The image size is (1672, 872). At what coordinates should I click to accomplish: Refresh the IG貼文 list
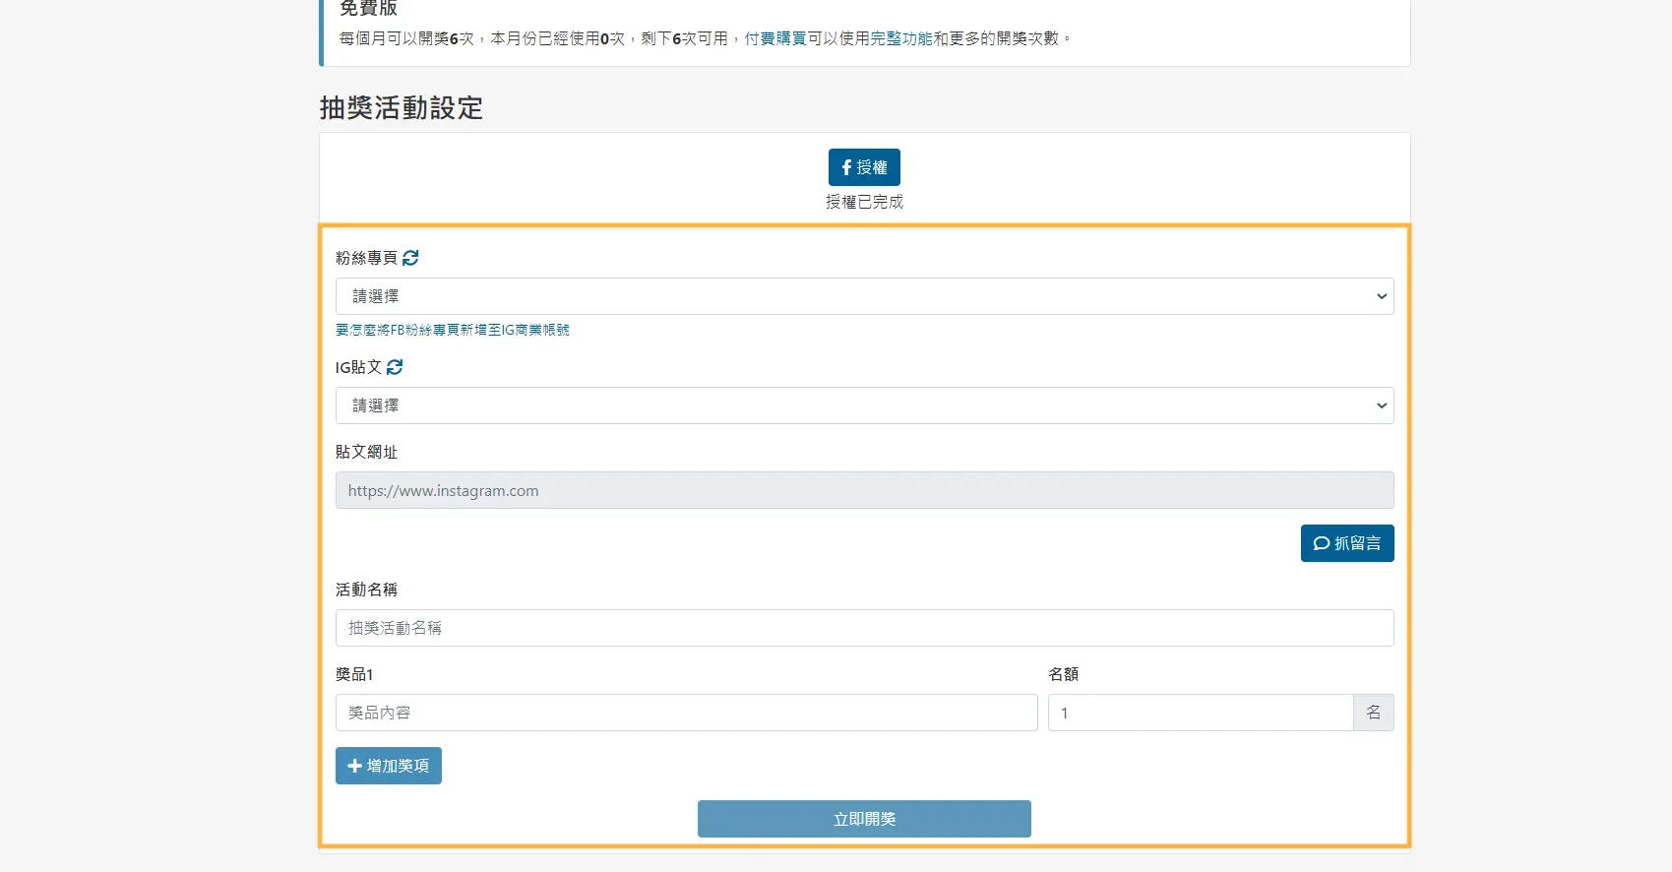[395, 367]
